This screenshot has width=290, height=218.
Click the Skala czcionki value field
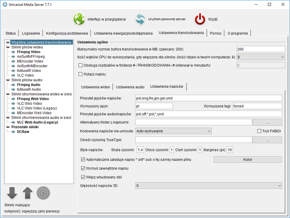140,150
